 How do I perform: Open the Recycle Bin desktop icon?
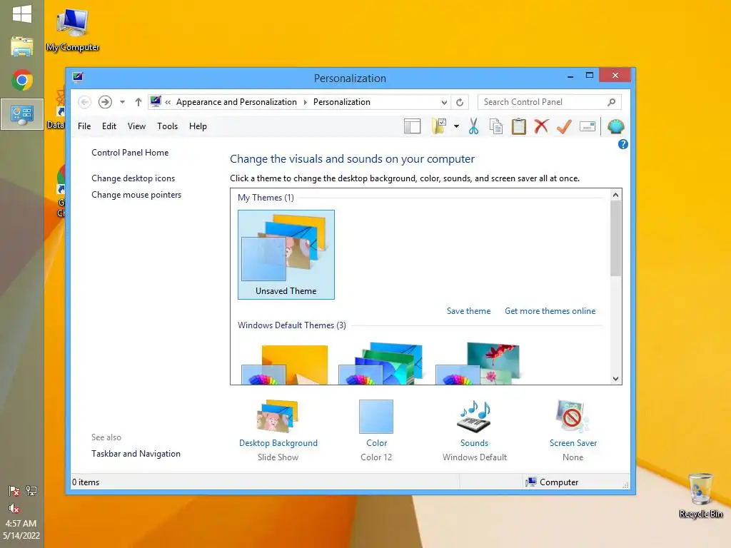[x=701, y=496]
